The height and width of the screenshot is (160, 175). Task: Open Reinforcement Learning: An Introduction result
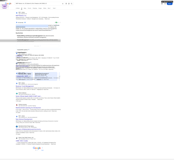tap(28, 108)
